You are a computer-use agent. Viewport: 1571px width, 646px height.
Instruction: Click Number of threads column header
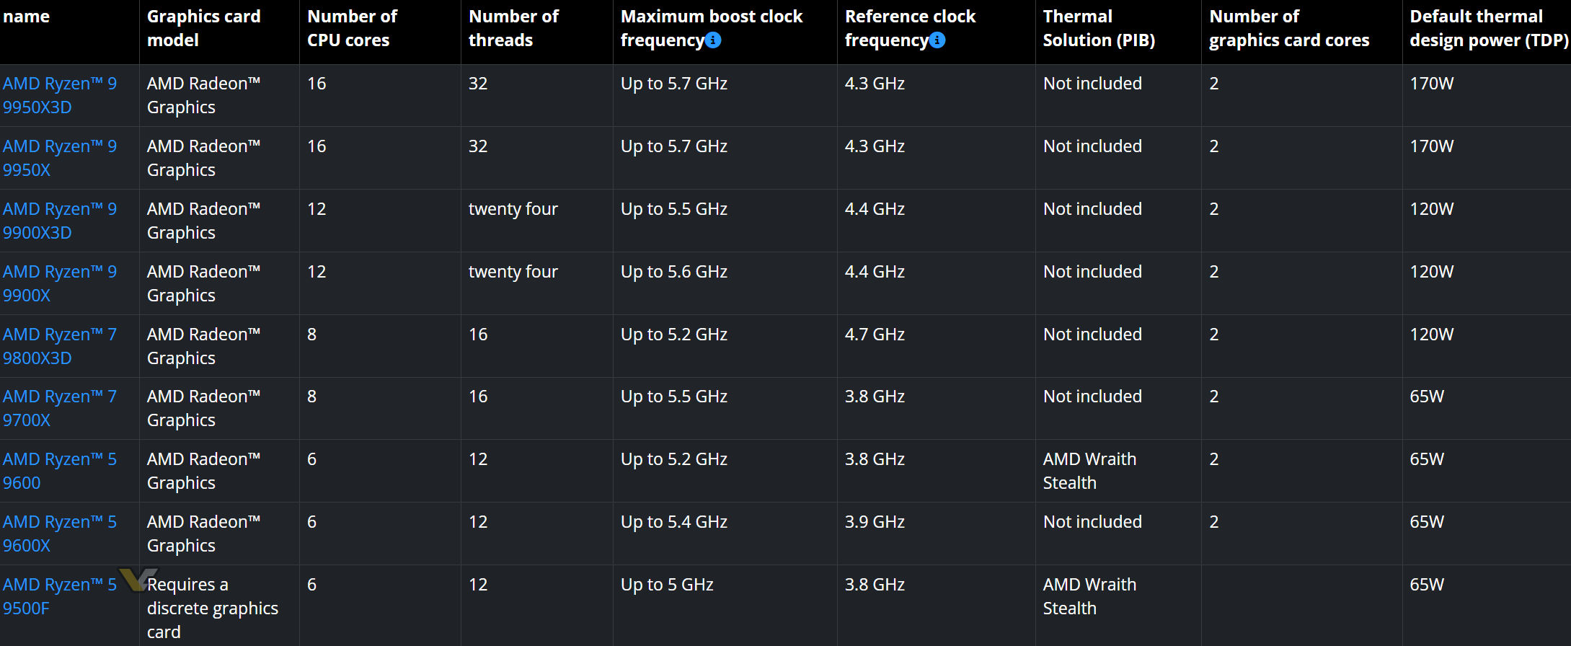[513, 28]
